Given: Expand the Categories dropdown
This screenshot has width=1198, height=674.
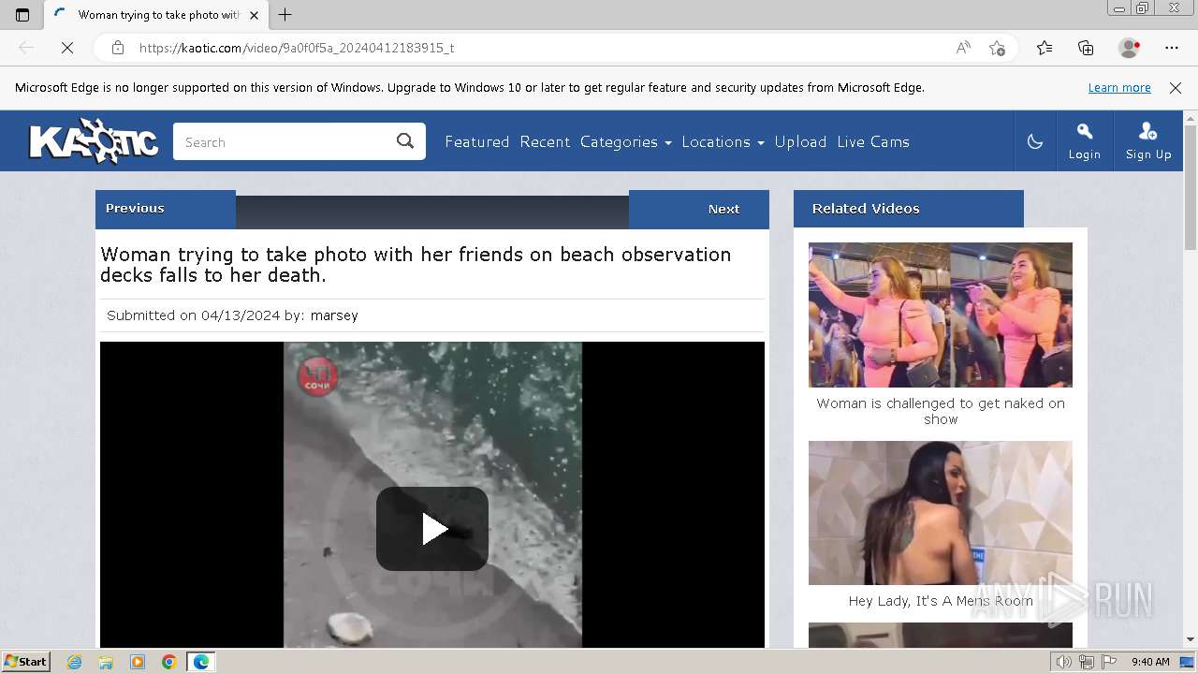Looking at the screenshot, I should pos(626,142).
